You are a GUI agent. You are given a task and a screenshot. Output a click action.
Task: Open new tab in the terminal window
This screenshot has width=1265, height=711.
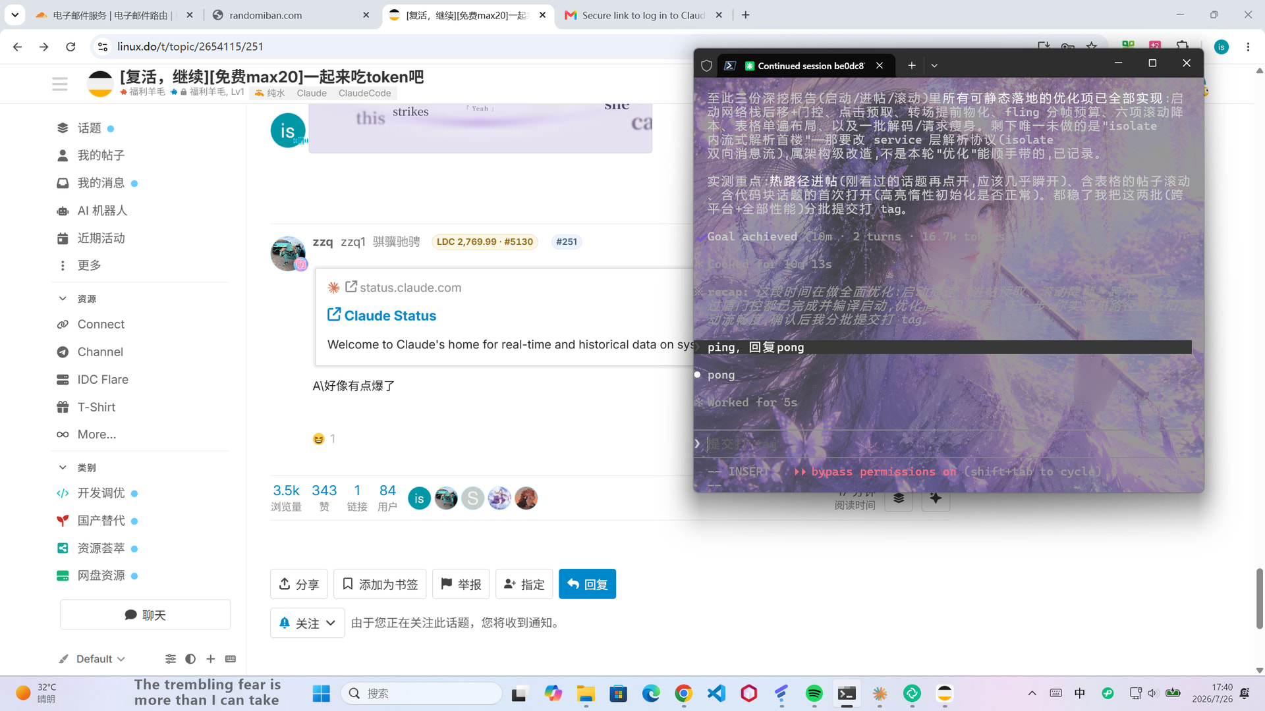(912, 65)
